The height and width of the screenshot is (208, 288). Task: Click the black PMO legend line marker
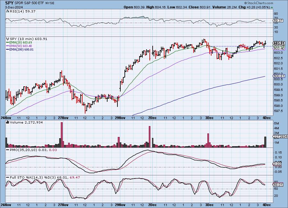(x=8, y=150)
